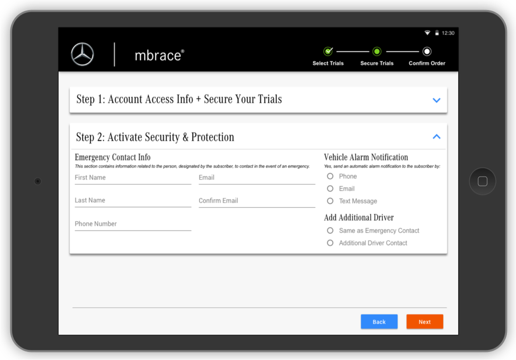Viewport: 516px width, 360px height.
Task: Choose Text Message alarm notification
Action: click(x=330, y=201)
